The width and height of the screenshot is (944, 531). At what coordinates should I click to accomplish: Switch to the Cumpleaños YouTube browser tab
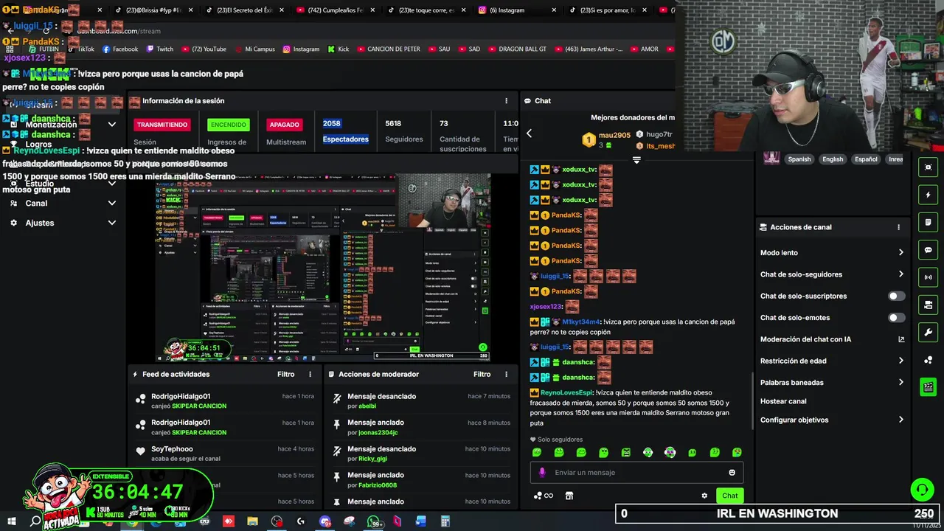click(x=336, y=10)
